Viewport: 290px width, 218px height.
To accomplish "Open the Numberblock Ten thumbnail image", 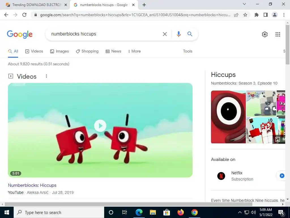I will pyautogui.click(x=262, y=130).
